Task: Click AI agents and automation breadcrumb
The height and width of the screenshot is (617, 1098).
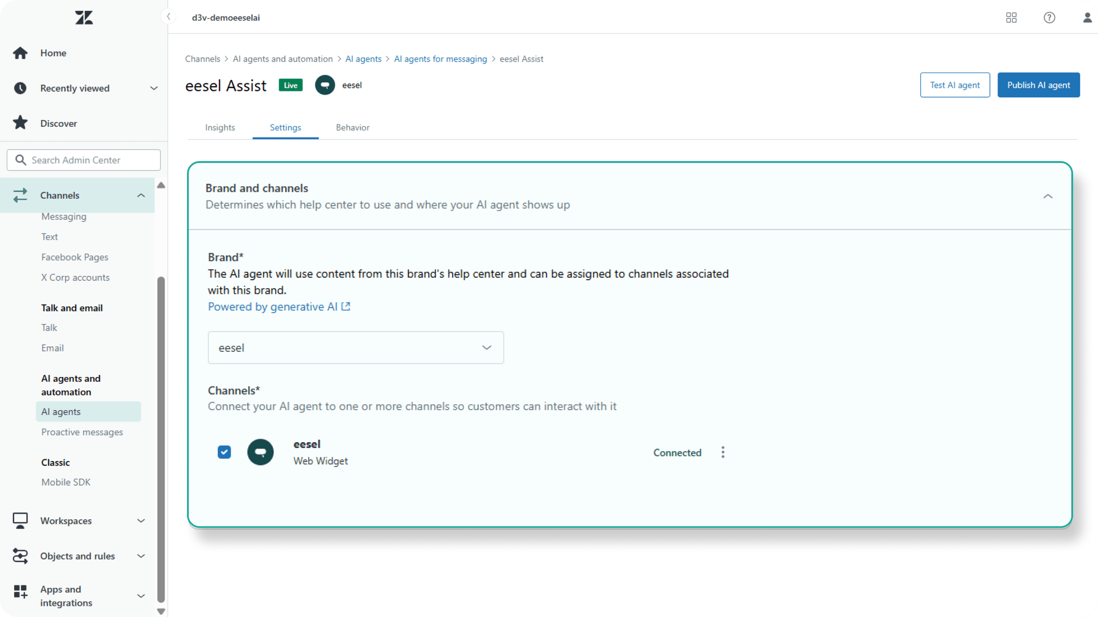Action: tap(283, 59)
